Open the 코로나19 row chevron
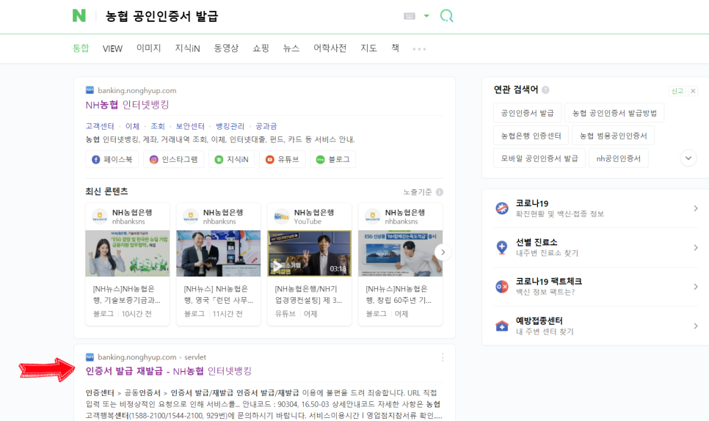Image resolution: width=709 pixels, height=421 pixels. [696, 208]
